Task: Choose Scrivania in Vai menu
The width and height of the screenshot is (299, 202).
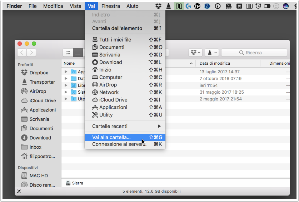Action: point(125,55)
